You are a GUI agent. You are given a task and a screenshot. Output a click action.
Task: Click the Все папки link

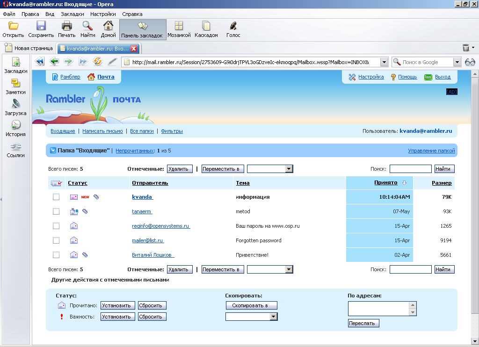pyautogui.click(x=142, y=131)
